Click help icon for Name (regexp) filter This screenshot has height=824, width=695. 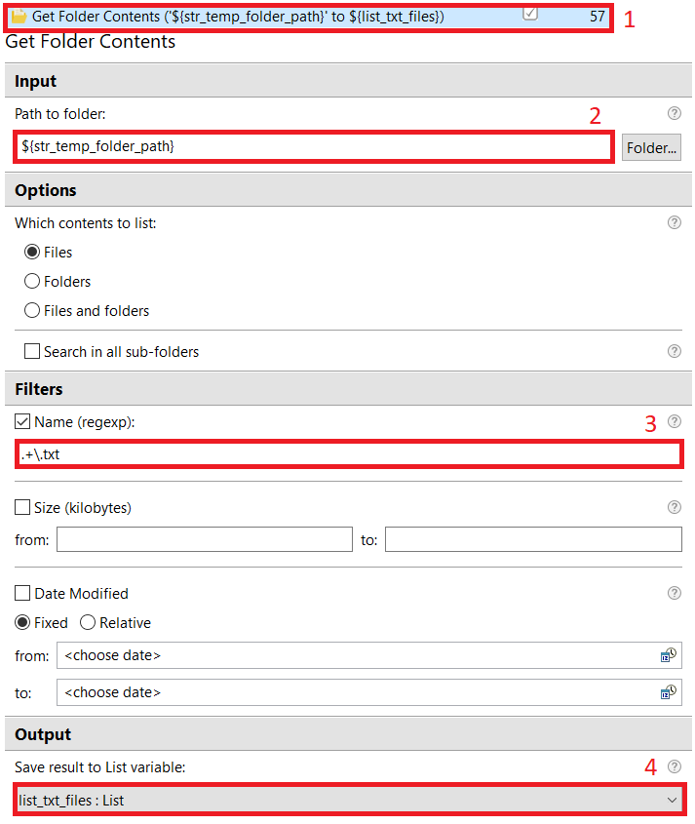click(674, 421)
